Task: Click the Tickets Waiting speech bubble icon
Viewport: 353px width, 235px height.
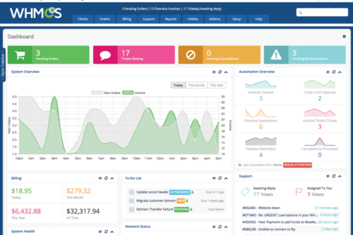Action: (x=106, y=55)
